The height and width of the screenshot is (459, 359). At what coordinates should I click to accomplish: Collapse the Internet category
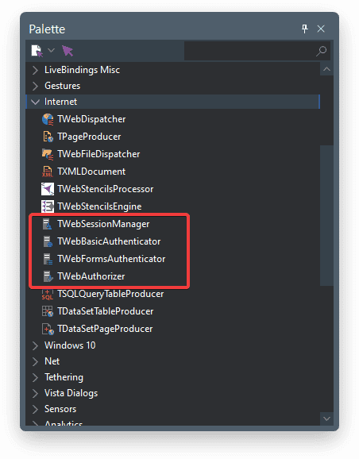35,102
